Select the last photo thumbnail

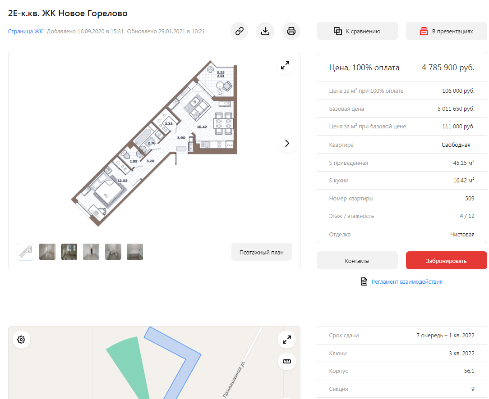135,252
